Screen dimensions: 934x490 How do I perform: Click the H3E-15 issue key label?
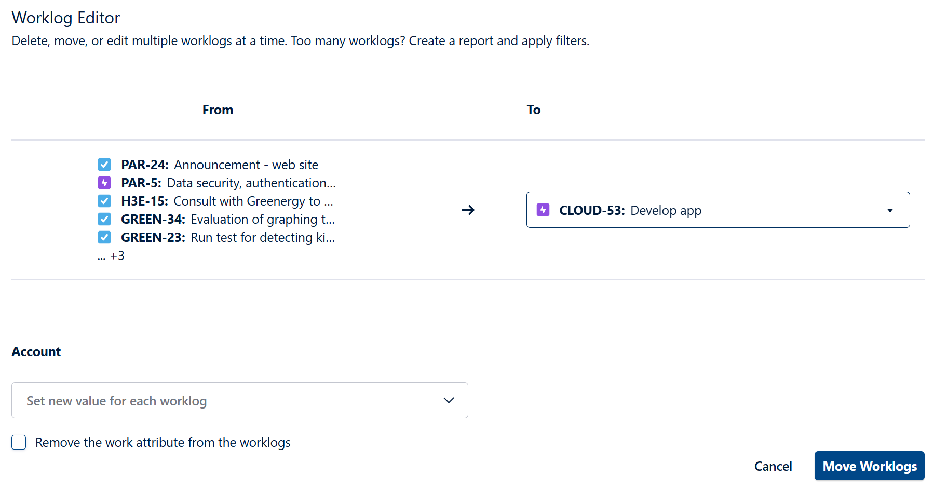tap(144, 201)
